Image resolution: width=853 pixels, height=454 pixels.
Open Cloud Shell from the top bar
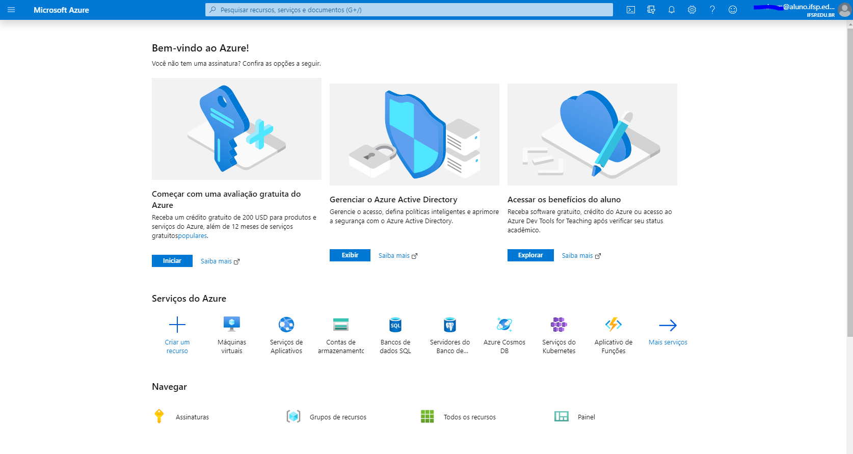pyautogui.click(x=631, y=10)
